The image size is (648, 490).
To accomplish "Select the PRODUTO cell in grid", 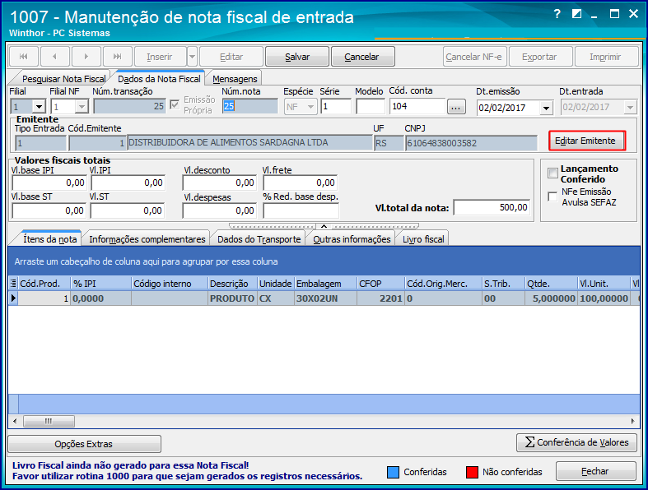I will point(232,298).
